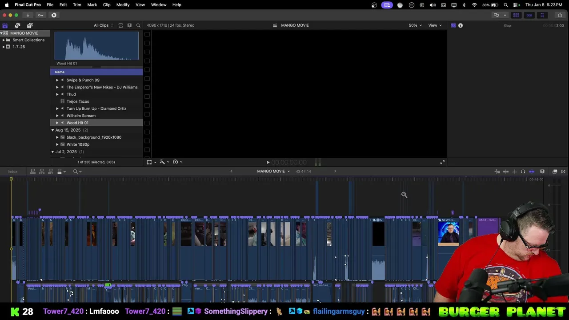
Task: Open the Bluetooth menu bar icon
Action: click(x=464, y=5)
